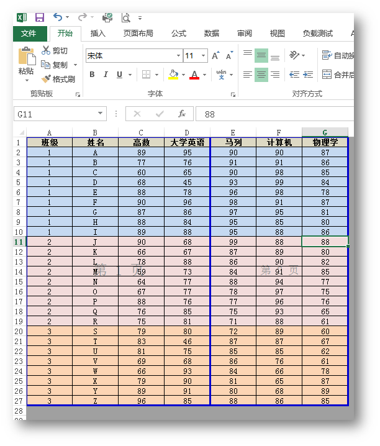Toggle Middle Align button

pos(261,55)
